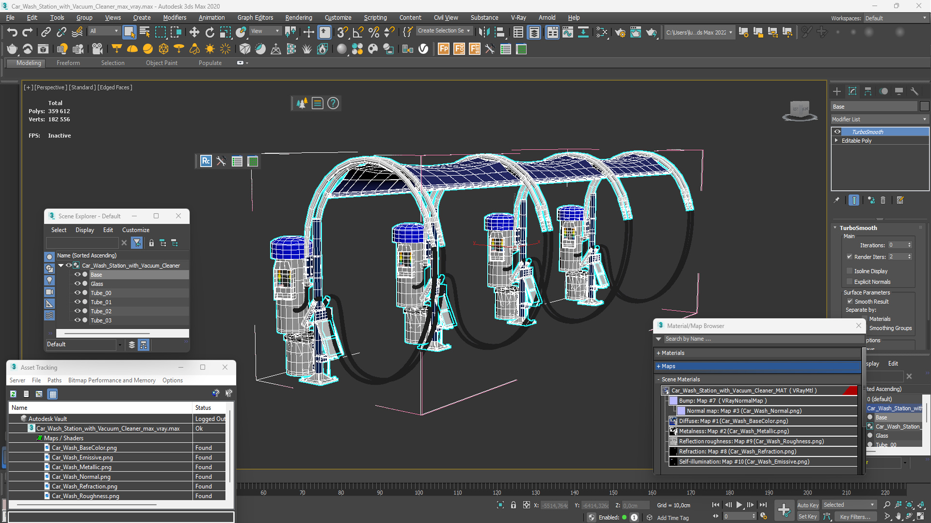Image resolution: width=931 pixels, height=523 pixels.
Task: Open Create Selection Set dropdown
Action: [x=444, y=31]
